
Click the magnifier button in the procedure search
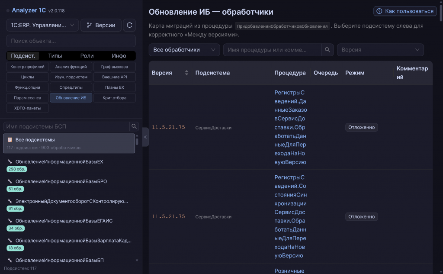point(327,50)
